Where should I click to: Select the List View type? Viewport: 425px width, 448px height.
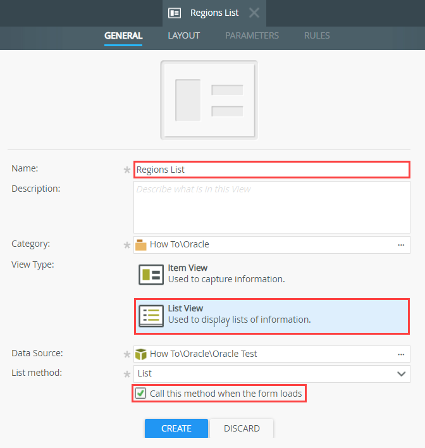[272, 316]
